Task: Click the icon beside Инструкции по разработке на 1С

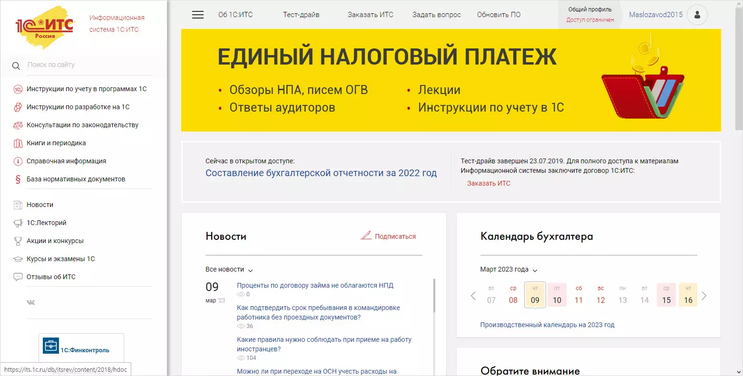Action: click(18, 107)
